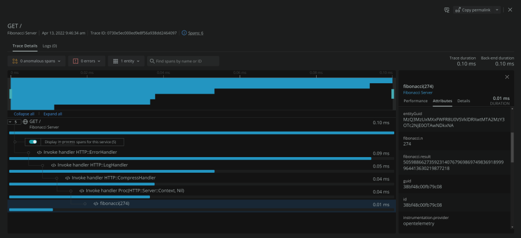
Task: Close the fibonacci(274) span details panel
Action: click(x=507, y=77)
